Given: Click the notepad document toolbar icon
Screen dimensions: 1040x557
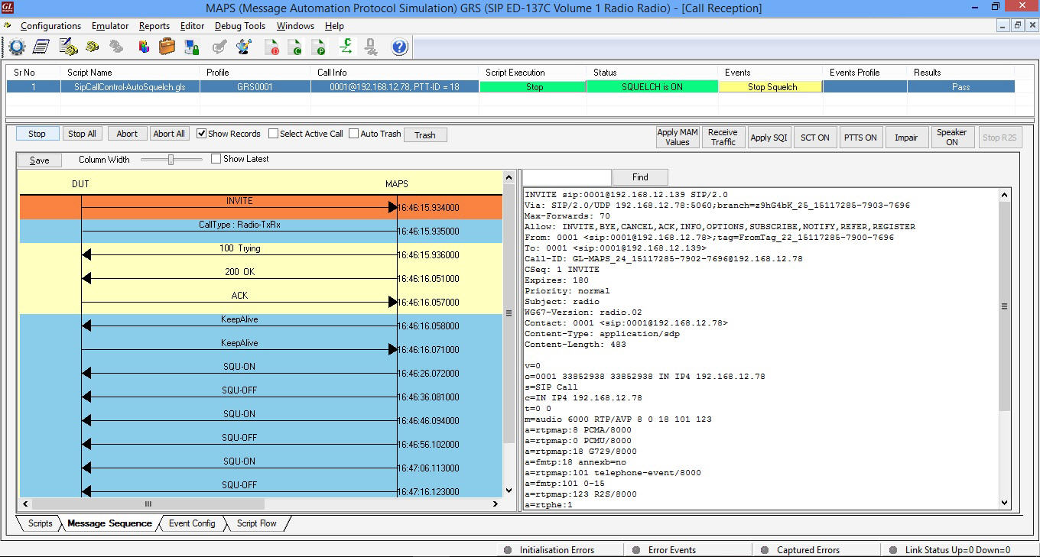Looking at the screenshot, I should click(41, 47).
